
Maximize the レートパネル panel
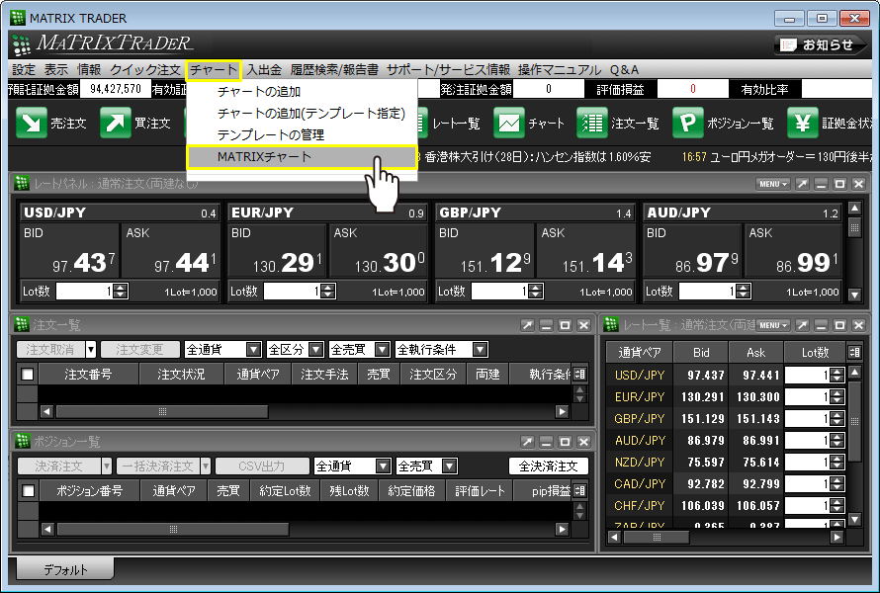click(x=840, y=184)
